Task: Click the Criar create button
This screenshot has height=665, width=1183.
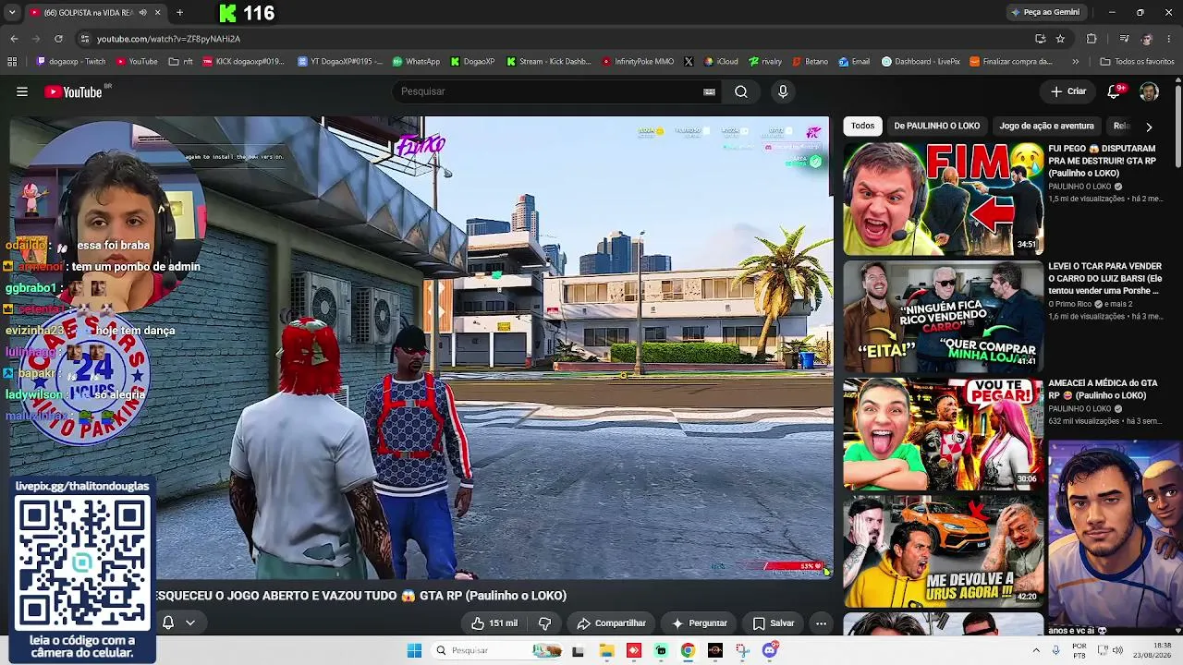Action: pyautogui.click(x=1068, y=91)
